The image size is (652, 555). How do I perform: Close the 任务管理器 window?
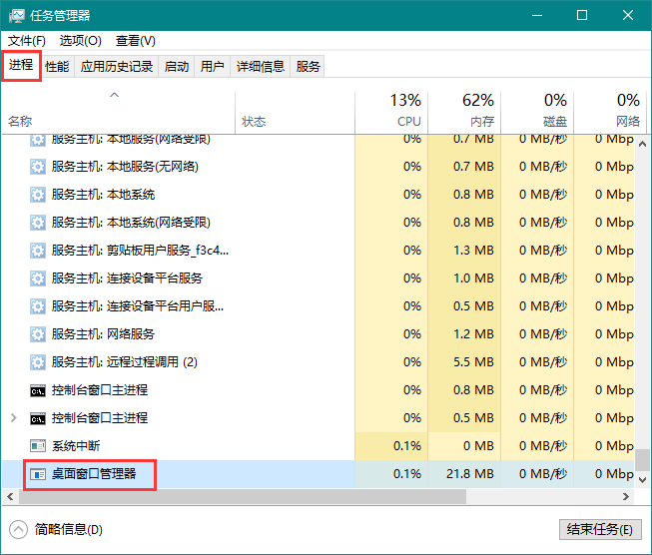(628, 16)
